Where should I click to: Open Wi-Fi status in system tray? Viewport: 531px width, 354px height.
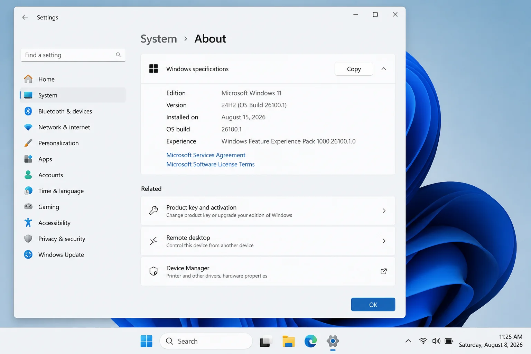(423, 341)
